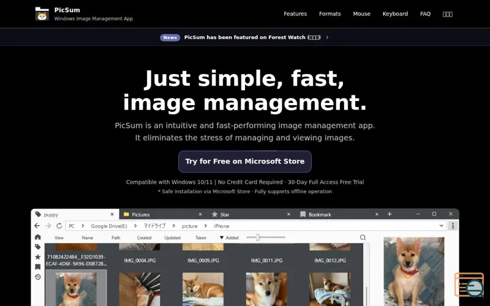Viewport: 490px width, 306px height.
Task: Click the search magnifier icon
Action: pyautogui.click(x=363, y=237)
